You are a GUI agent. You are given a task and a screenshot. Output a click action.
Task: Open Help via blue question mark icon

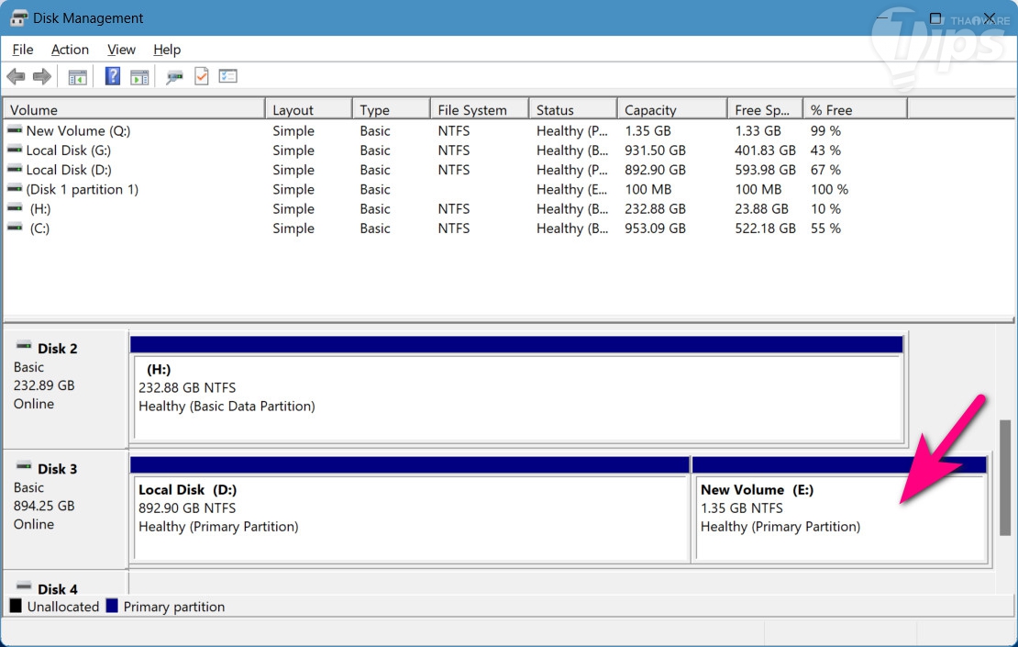pos(113,77)
